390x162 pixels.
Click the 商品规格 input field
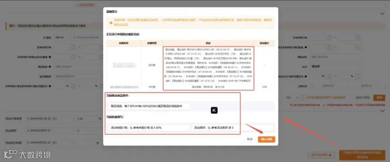[x=78, y=67]
